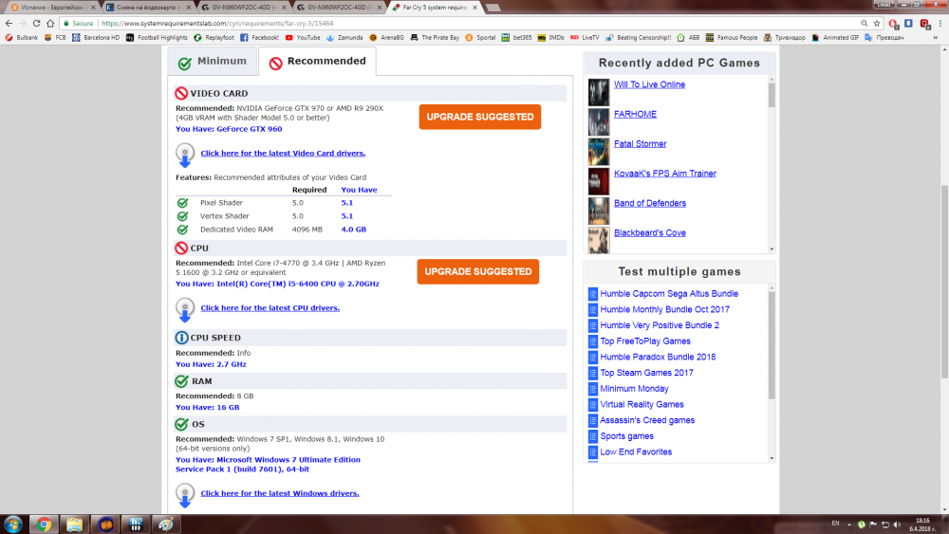Open KovaaK's FPS Aim Trainer link

coord(664,174)
